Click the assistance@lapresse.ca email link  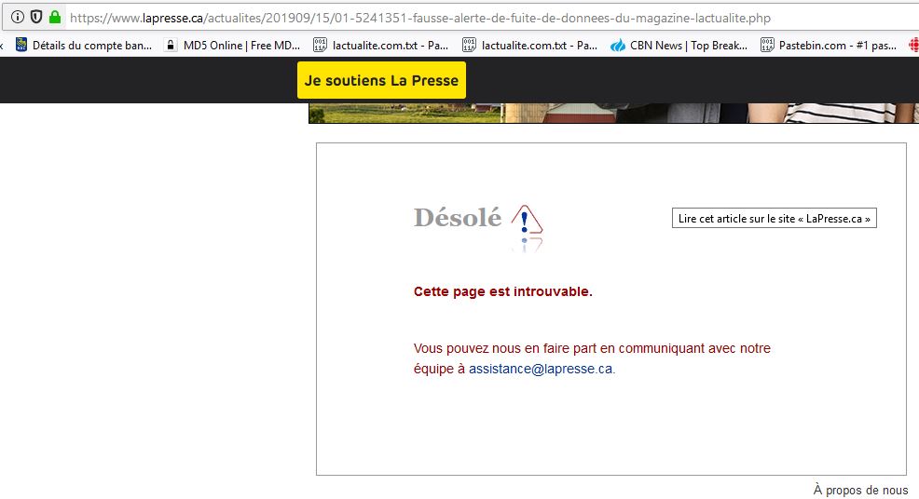[x=541, y=369]
